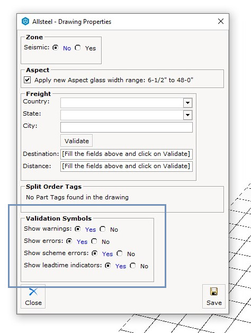Select Yes for Show warnings
The width and height of the screenshot is (251, 333).
(x=78, y=229)
